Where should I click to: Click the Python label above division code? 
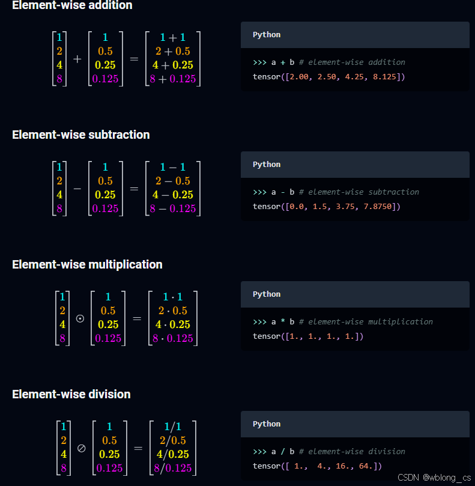(x=267, y=424)
